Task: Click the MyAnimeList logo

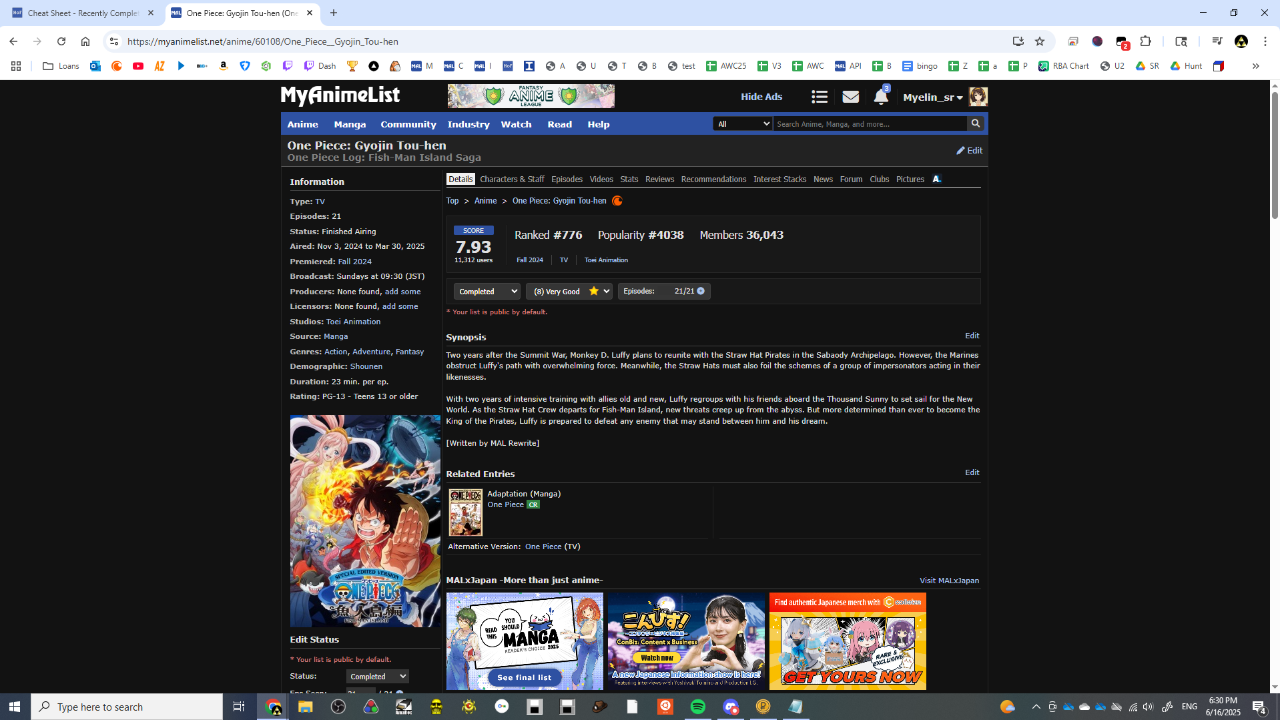Action: pyautogui.click(x=340, y=96)
